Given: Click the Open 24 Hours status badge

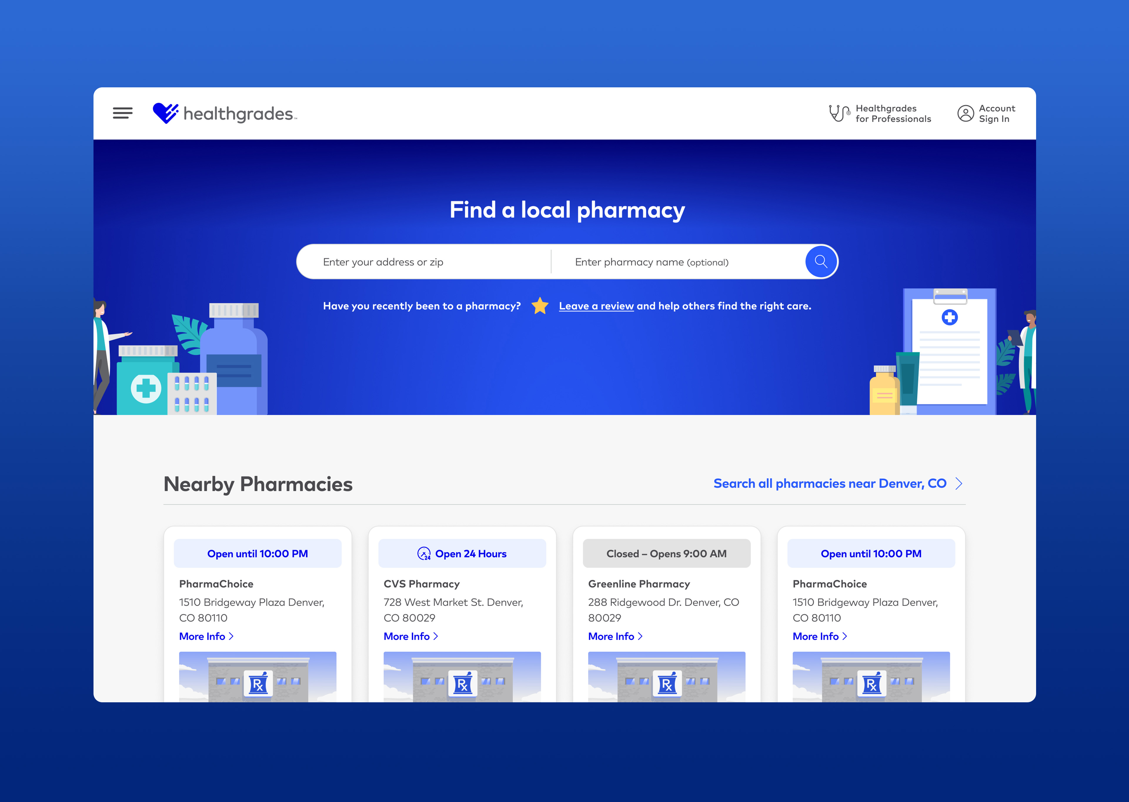Looking at the screenshot, I should click(462, 553).
